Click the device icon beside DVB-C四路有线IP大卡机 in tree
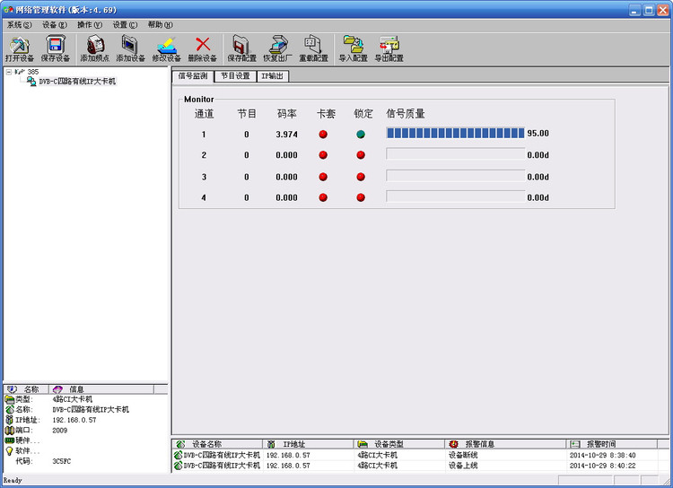The height and width of the screenshot is (488, 673). point(31,81)
